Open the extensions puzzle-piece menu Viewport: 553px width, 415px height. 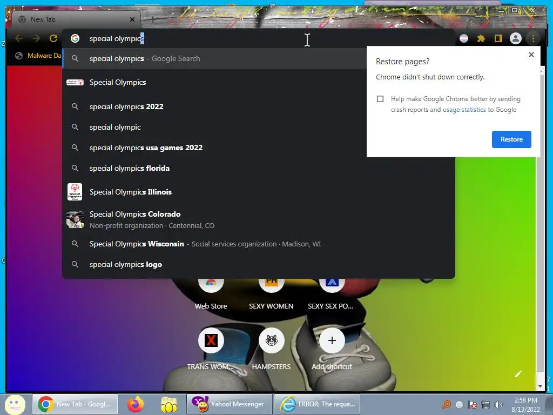481,38
